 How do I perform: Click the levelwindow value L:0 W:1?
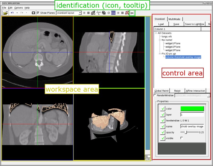[185, 121]
